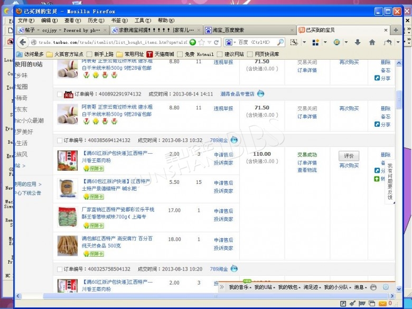This screenshot has height=309, width=412.
Task: Click Wangwang icon for order 400325758504132
Action: click(x=234, y=269)
